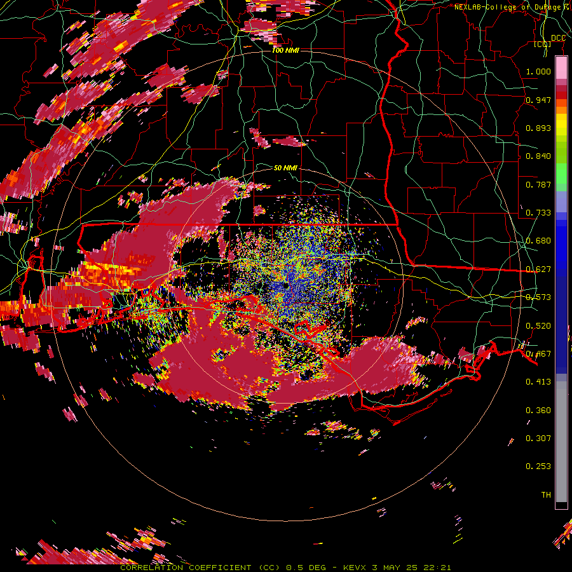Click the 0.733 legend value
572x572 pixels.
(538, 212)
